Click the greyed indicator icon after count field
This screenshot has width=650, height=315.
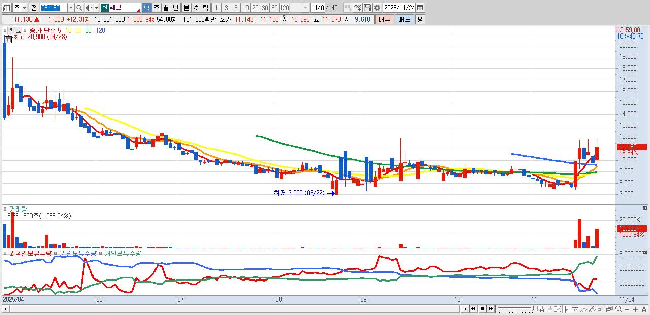pos(348,8)
